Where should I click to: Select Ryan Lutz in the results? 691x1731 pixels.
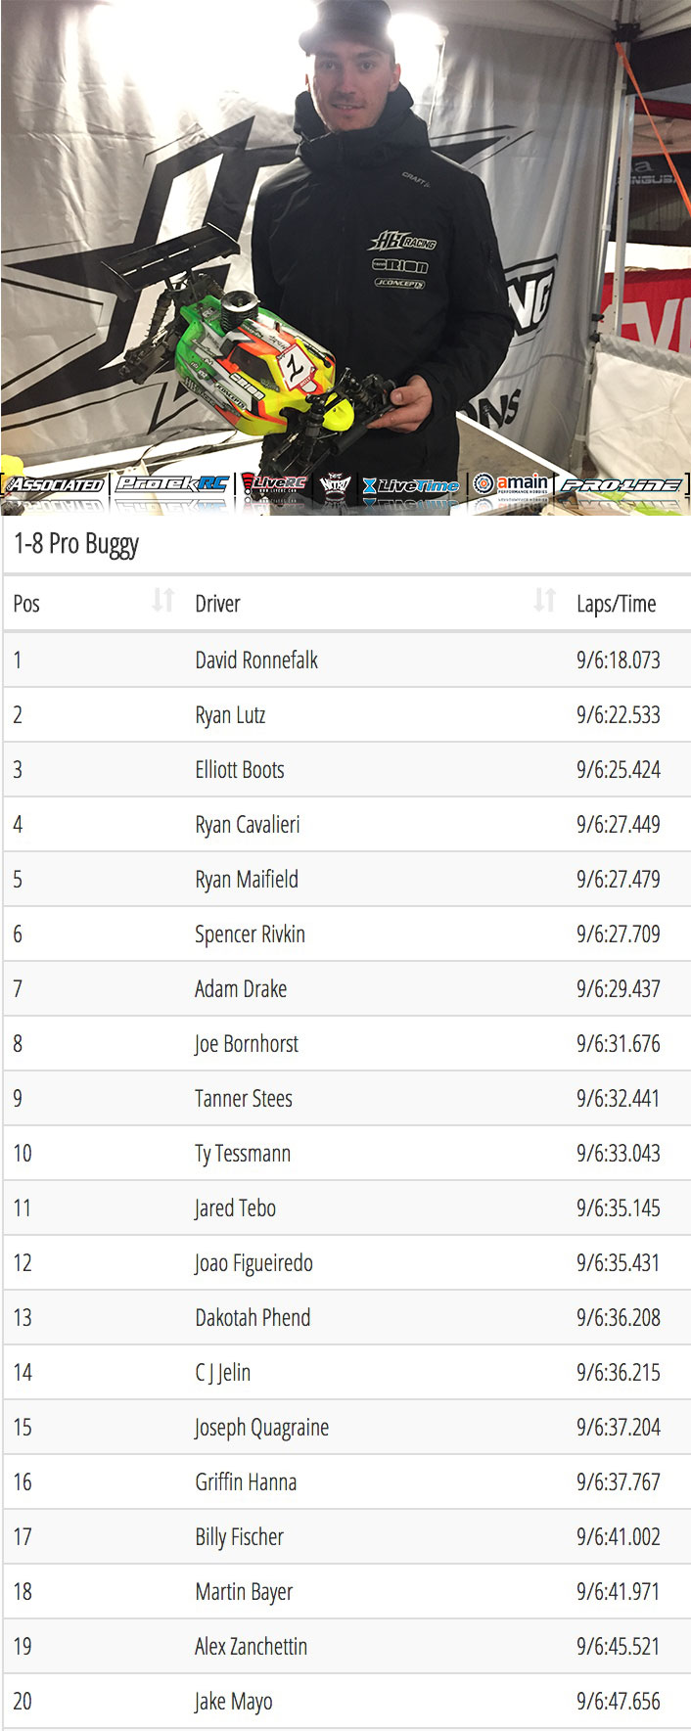pos(230,715)
